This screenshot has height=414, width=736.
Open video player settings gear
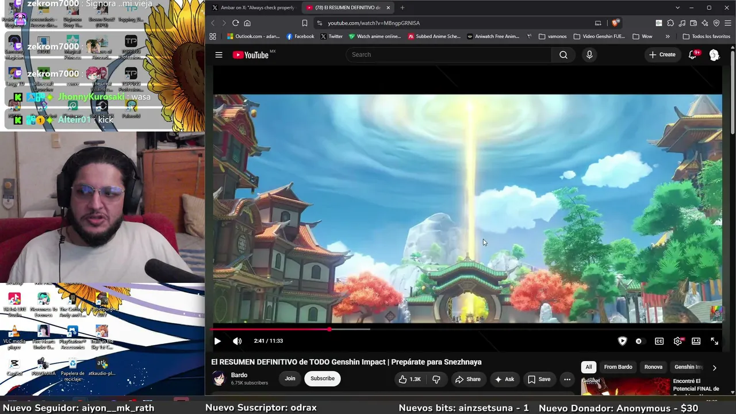click(x=678, y=341)
